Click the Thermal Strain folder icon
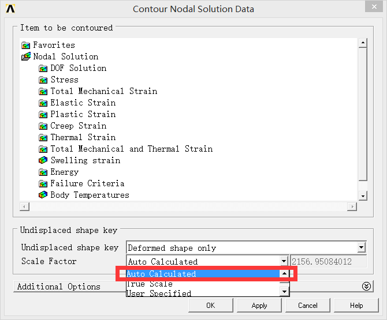This screenshot has width=387, height=320. click(x=43, y=137)
